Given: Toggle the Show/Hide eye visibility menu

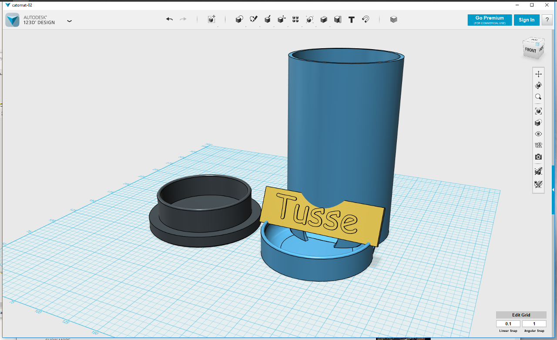Looking at the screenshot, I should [x=538, y=134].
